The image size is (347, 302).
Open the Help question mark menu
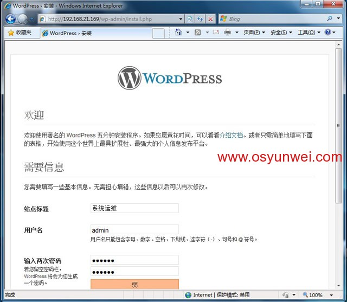coord(330,33)
